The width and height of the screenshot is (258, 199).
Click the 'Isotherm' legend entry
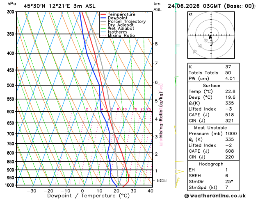[114, 32]
